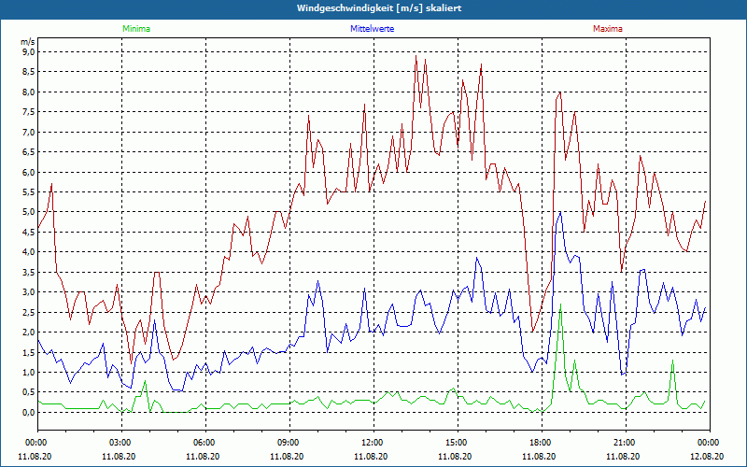Click the 15:00 time axis label

pyautogui.click(x=458, y=443)
